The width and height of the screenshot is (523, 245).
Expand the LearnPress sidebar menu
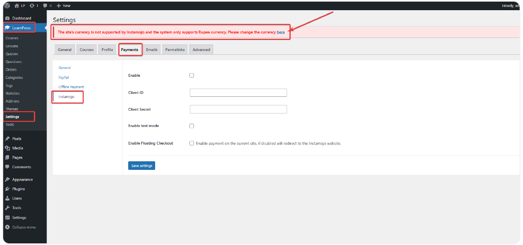pyautogui.click(x=21, y=28)
